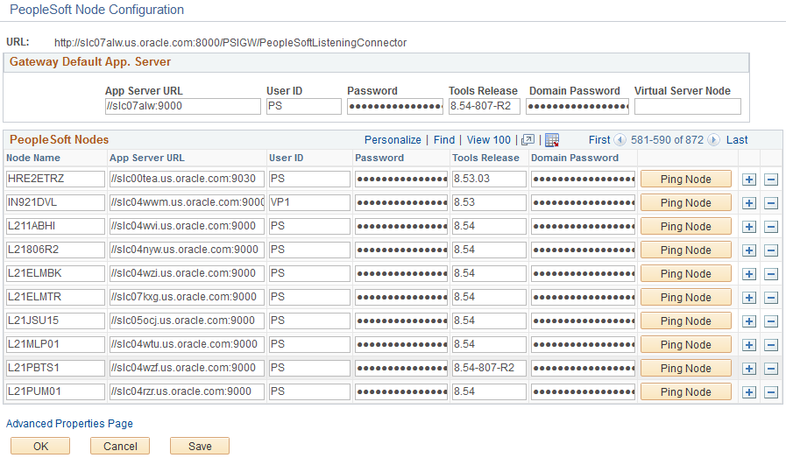Ping Node for L21PBTS1
786x458 pixels.
(686, 369)
